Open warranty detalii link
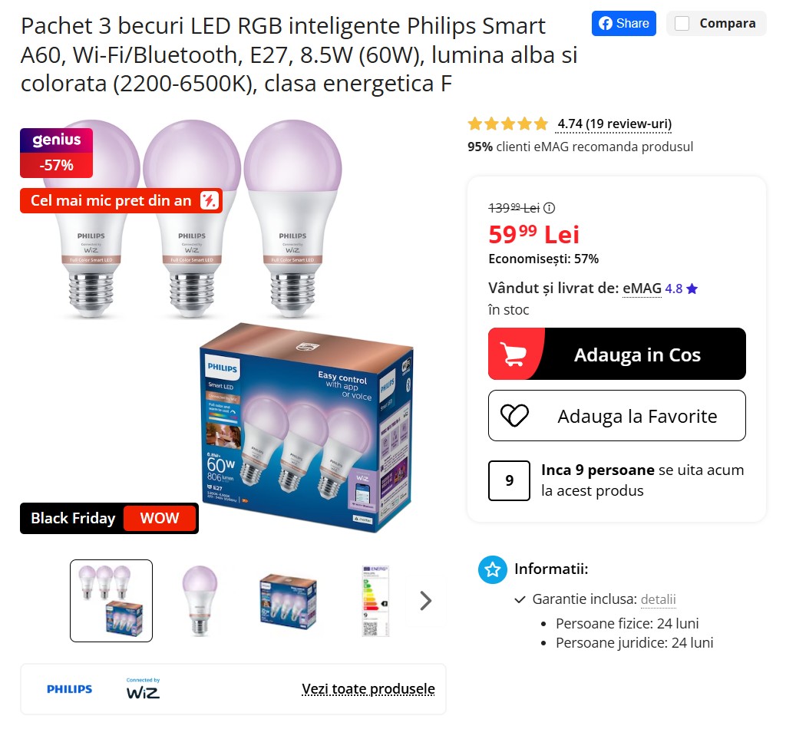Image resolution: width=786 pixels, height=729 pixels. 658,599
